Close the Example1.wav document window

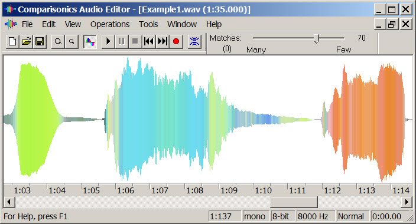(x=406, y=24)
